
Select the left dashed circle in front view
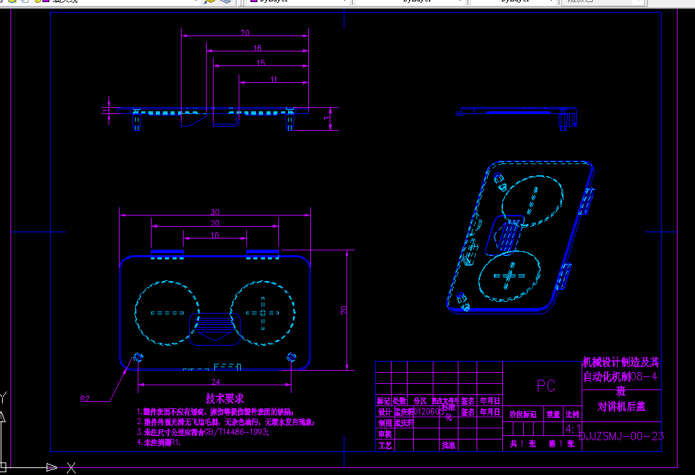[167, 313]
